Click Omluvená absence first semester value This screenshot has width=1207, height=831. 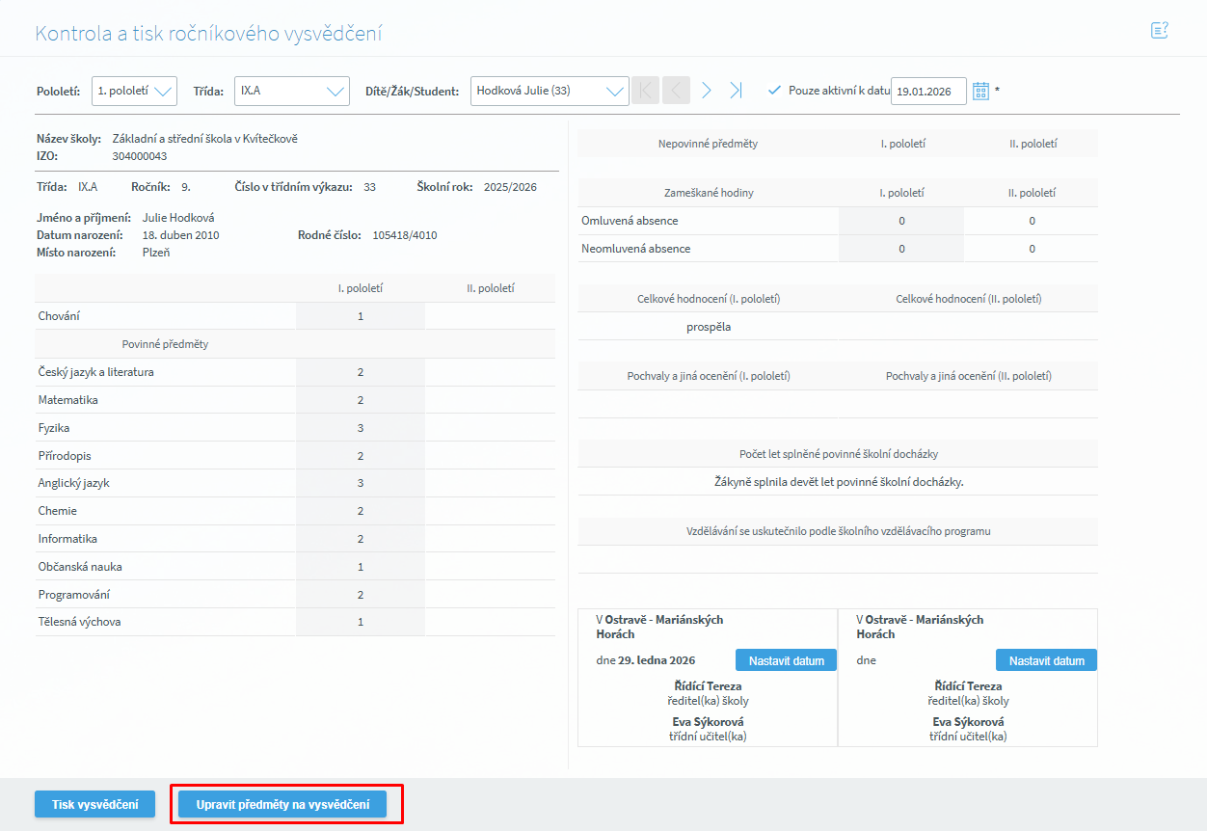click(901, 221)
